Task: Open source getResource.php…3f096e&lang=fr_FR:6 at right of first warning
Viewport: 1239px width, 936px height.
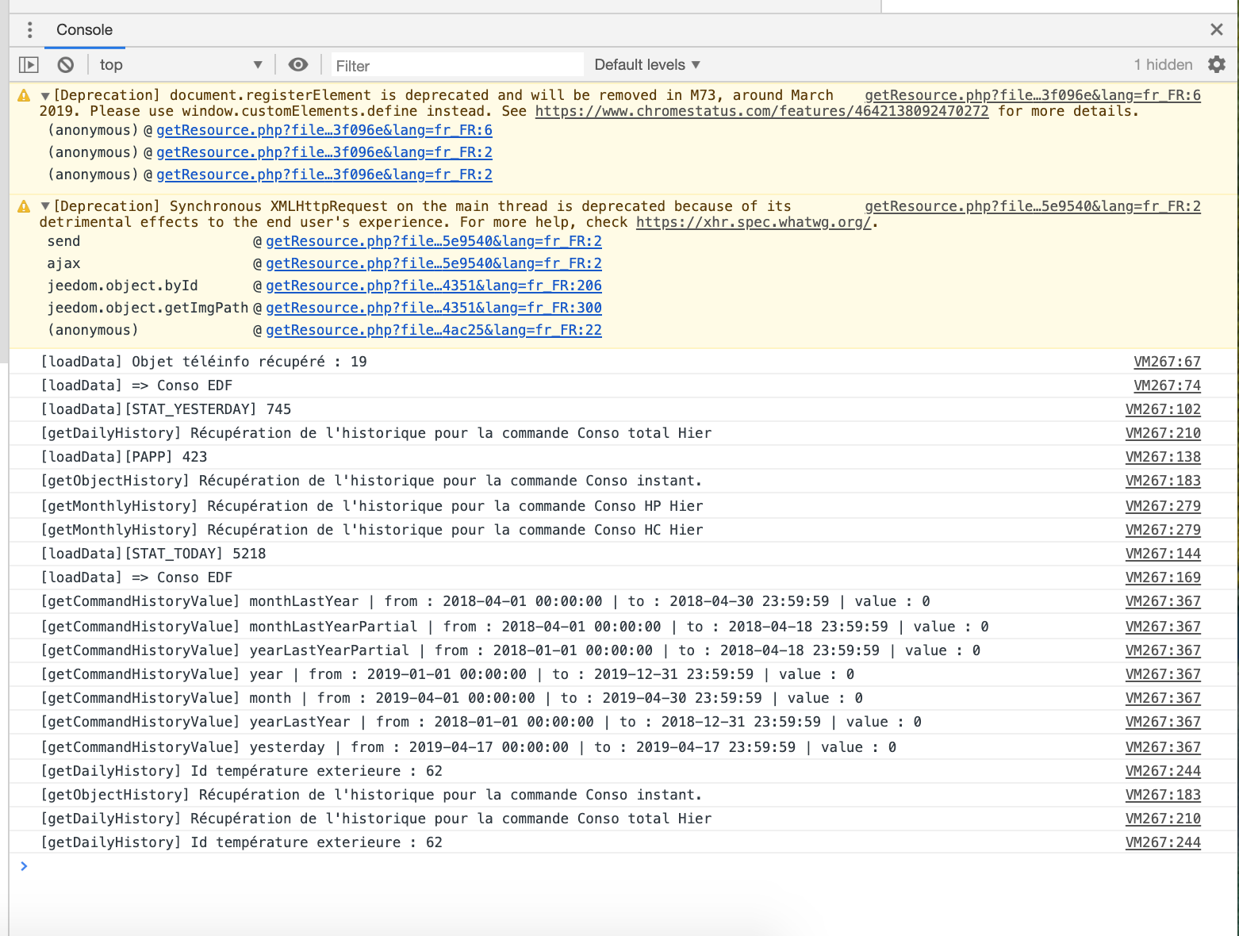Action: click(x=1033, y=95)
